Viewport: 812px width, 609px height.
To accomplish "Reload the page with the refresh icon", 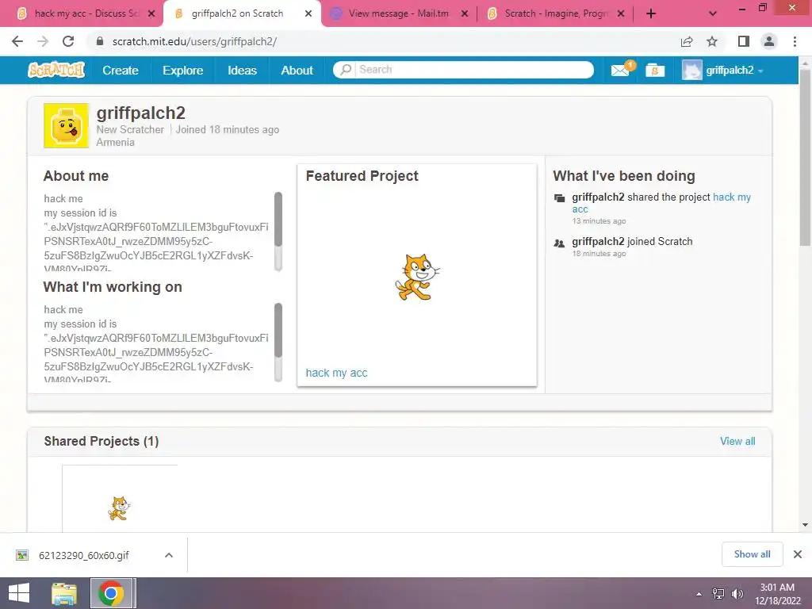I will (68, 41).
